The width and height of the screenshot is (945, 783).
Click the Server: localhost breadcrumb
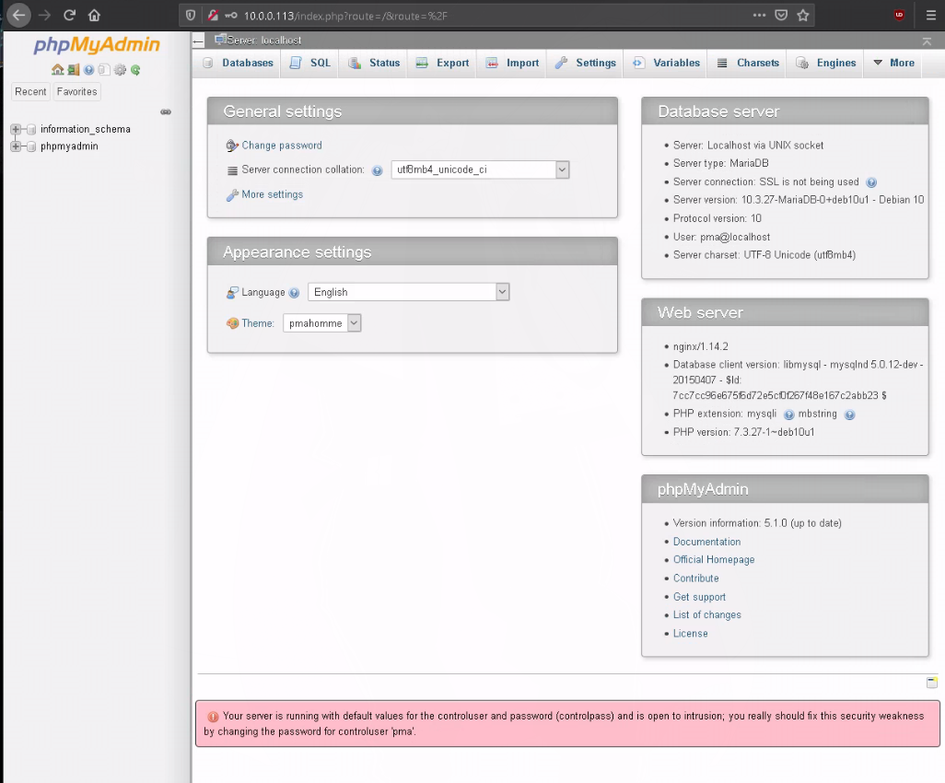point(264,41)
